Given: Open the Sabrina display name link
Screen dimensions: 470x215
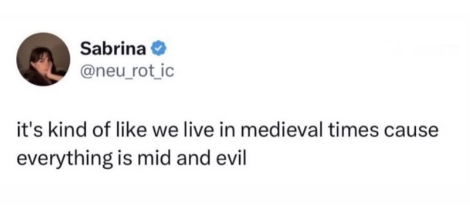Looking at the screenshot, I should click(113, 49).
